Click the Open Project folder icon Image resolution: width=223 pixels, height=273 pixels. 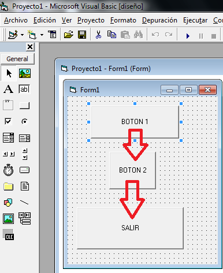pos(69,35)
